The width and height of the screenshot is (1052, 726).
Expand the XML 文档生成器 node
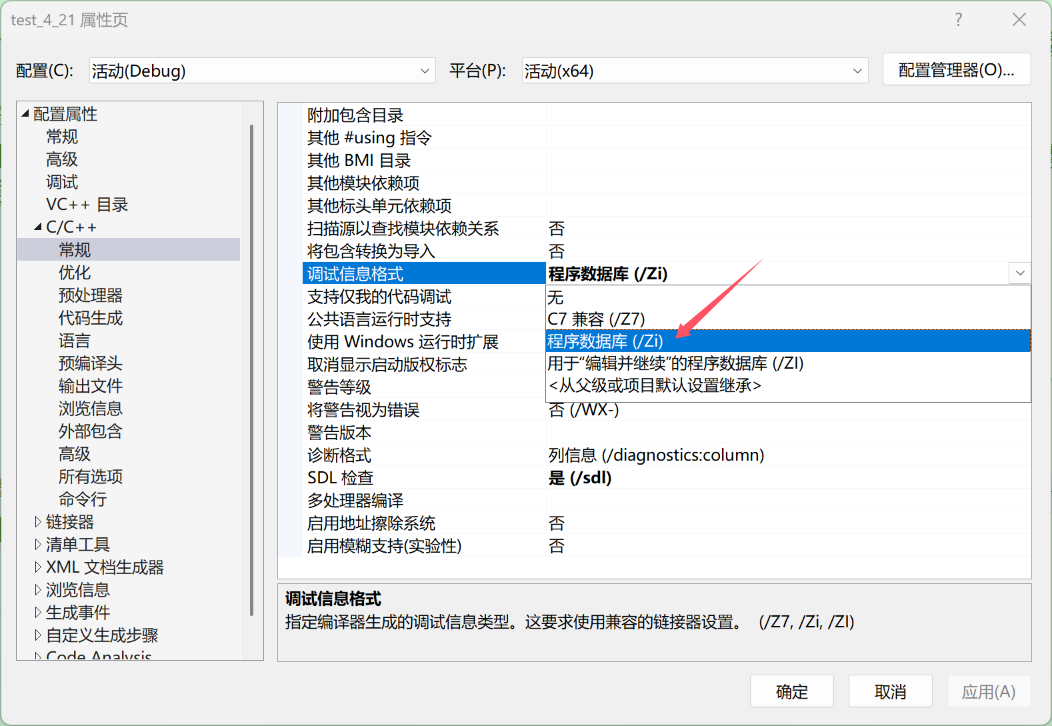click(x=38, y=567)
